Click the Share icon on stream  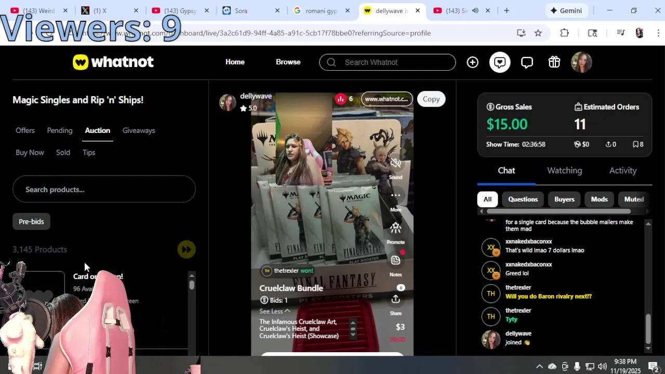pos(395,299)
